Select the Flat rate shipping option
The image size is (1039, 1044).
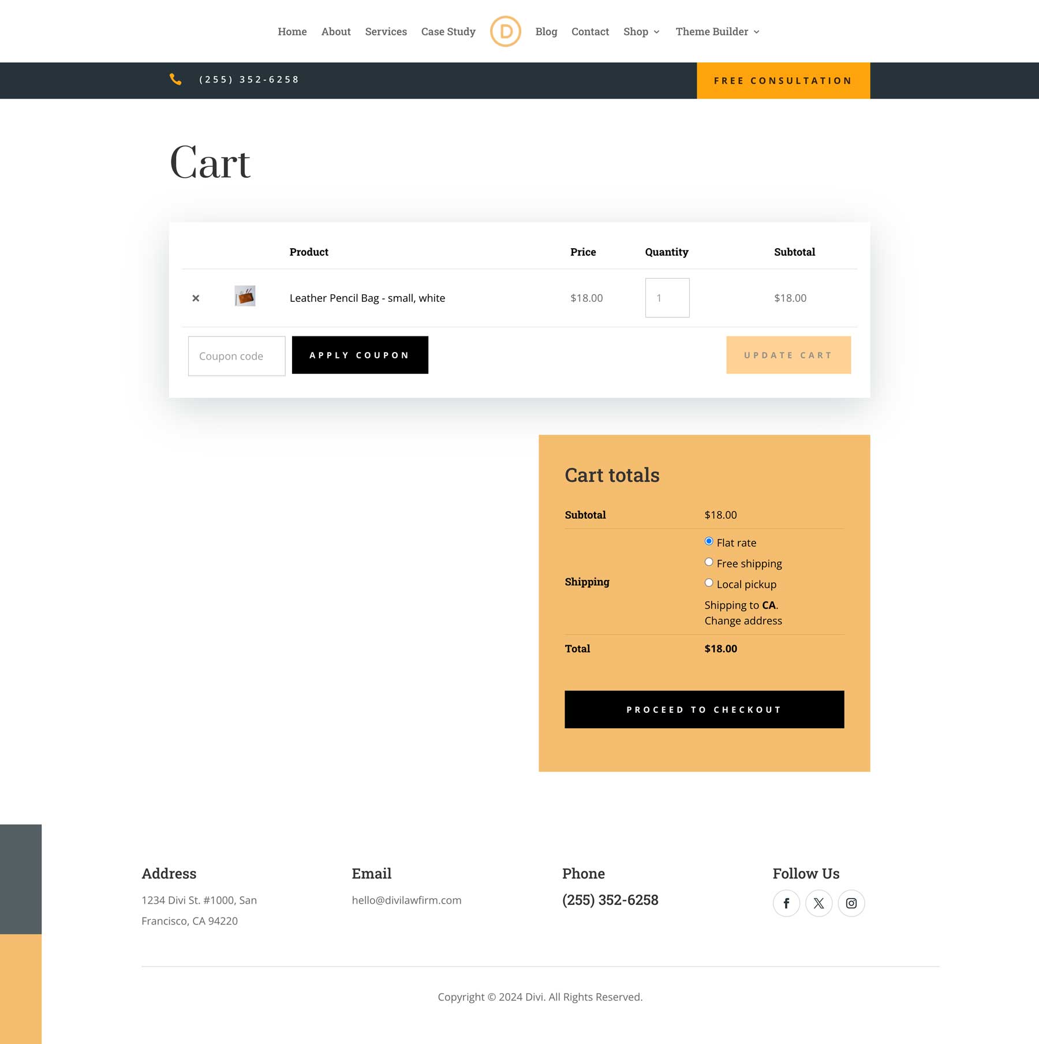(x=709, y=541)
